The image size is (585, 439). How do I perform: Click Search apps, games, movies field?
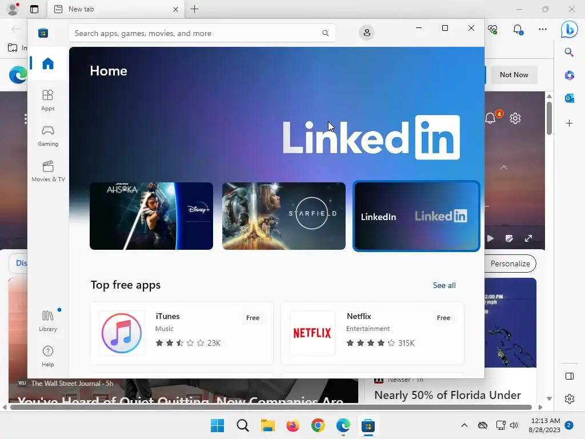pos(202,33)
